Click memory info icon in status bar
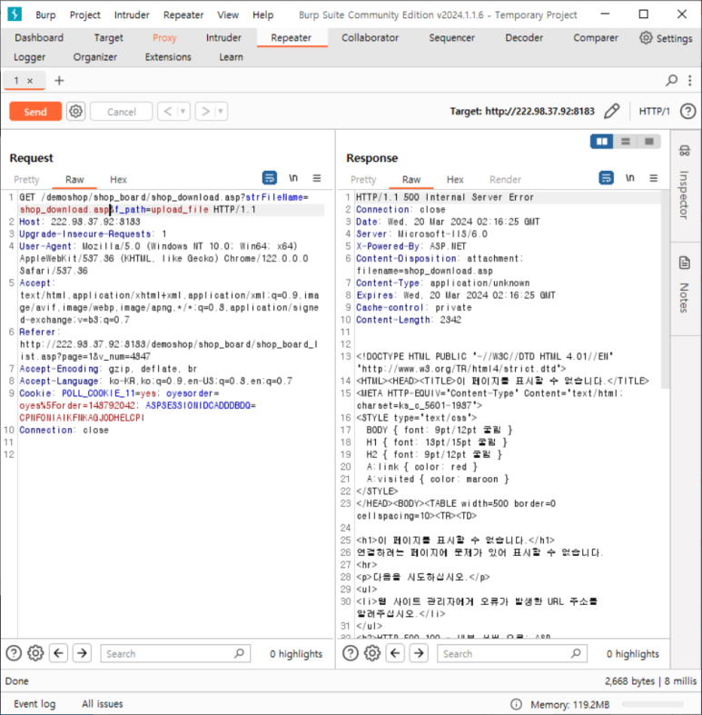Image resolution: width=702 pixels, height=715 pixels. (516, 704)
